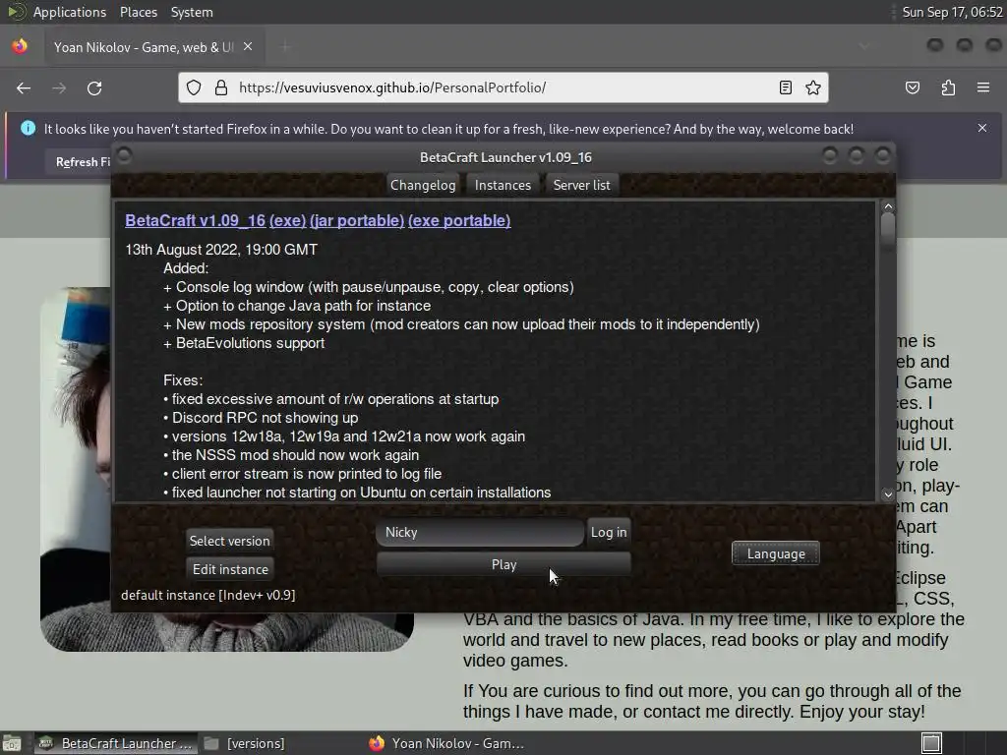The height and width of the screenshot is (755, 1007).
Task: Expand the list all tabs chevron
Action: (x=863, y=46)
